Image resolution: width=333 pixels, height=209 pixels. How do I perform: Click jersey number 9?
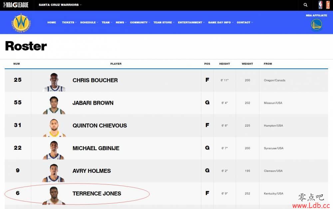pyautogui.click(x=18, y=171)
